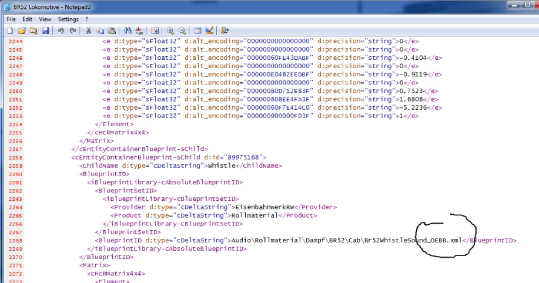The height and width of the screenshot is (283, 539).
Task: Open the View menu
Action: pos(45,19)
